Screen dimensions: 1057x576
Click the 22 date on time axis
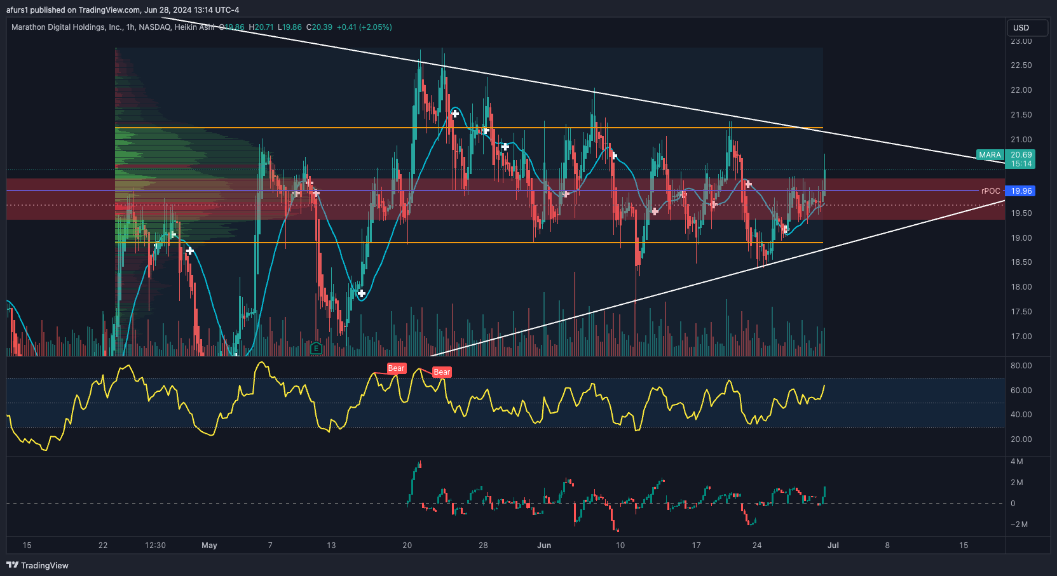tap(103, 546)
